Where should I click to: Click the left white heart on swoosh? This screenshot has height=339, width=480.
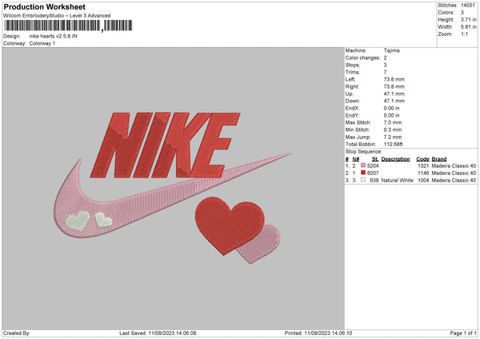click(79, 220)
